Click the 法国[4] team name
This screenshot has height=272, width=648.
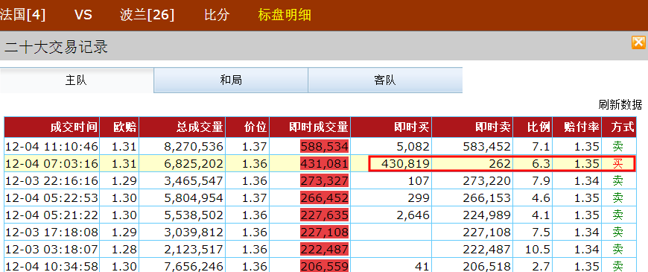[x=23, y=16]
